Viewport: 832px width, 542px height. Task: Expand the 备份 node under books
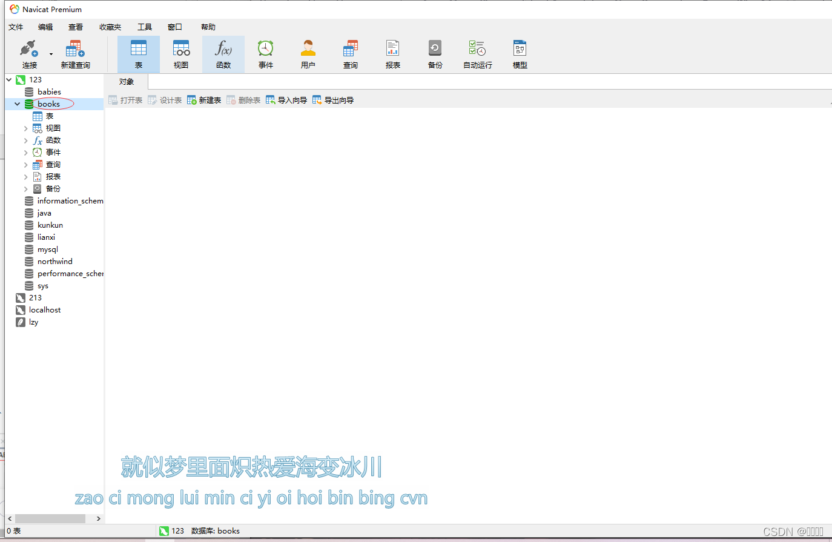tap(25, 189)
